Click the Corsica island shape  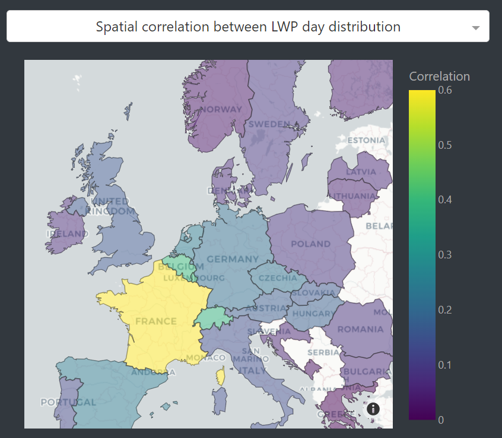point(221,376)
